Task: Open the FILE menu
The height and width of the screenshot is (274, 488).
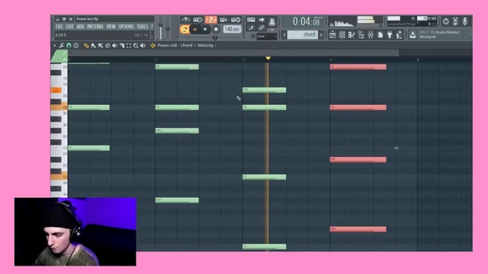Action: pos(59,27)
